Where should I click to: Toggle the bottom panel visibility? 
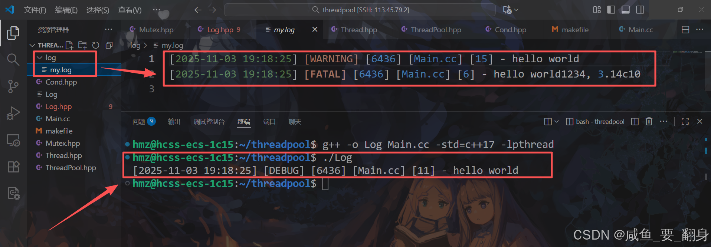click(x=626, y=10)
